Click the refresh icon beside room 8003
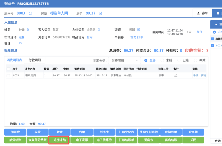The image size is (222, 146). [30, 13]
